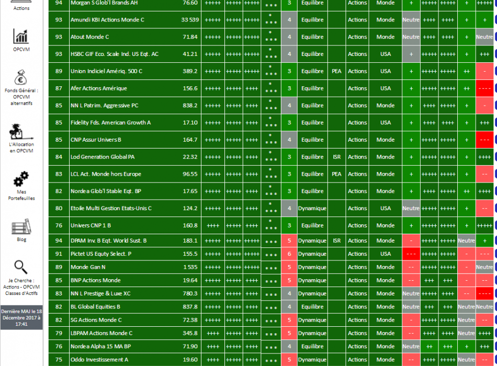Click CNP Assur Univers B fund name

(x=96, y=140)
